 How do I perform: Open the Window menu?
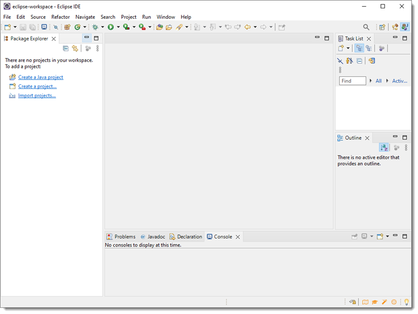pos(166,17)
